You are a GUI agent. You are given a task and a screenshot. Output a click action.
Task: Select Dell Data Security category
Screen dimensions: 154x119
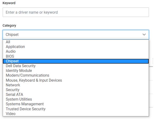click(x=76, y=66)
